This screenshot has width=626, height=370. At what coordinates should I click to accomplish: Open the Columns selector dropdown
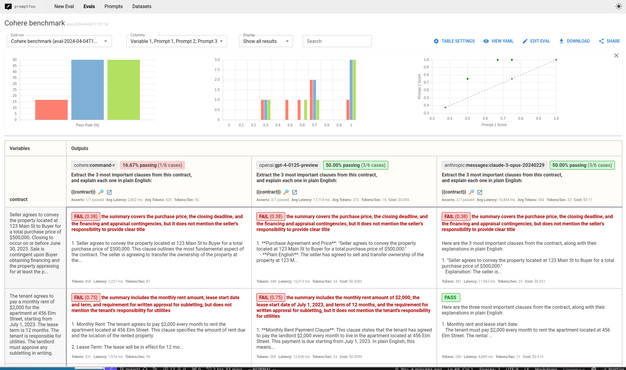click(x=177, y=41)
